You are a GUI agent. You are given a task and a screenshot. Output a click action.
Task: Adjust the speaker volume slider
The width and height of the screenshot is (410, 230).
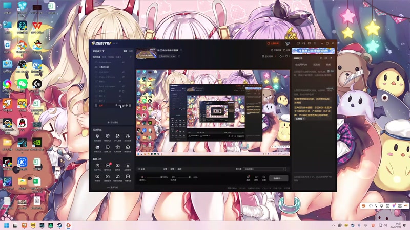(185, 177)
